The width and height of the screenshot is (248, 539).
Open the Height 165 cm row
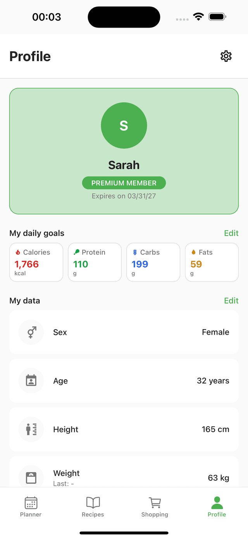(124, 429)
